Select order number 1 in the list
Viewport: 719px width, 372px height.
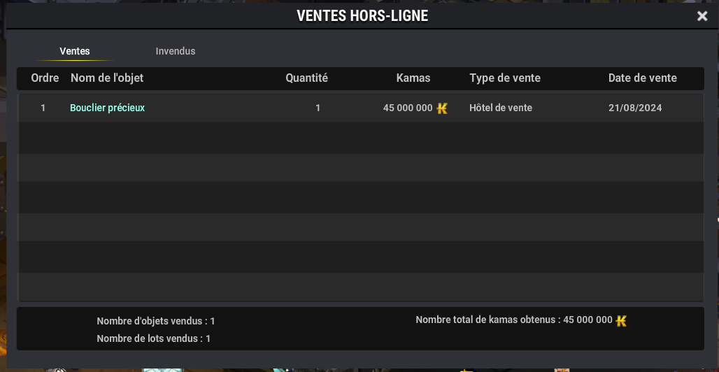[43, 108]
